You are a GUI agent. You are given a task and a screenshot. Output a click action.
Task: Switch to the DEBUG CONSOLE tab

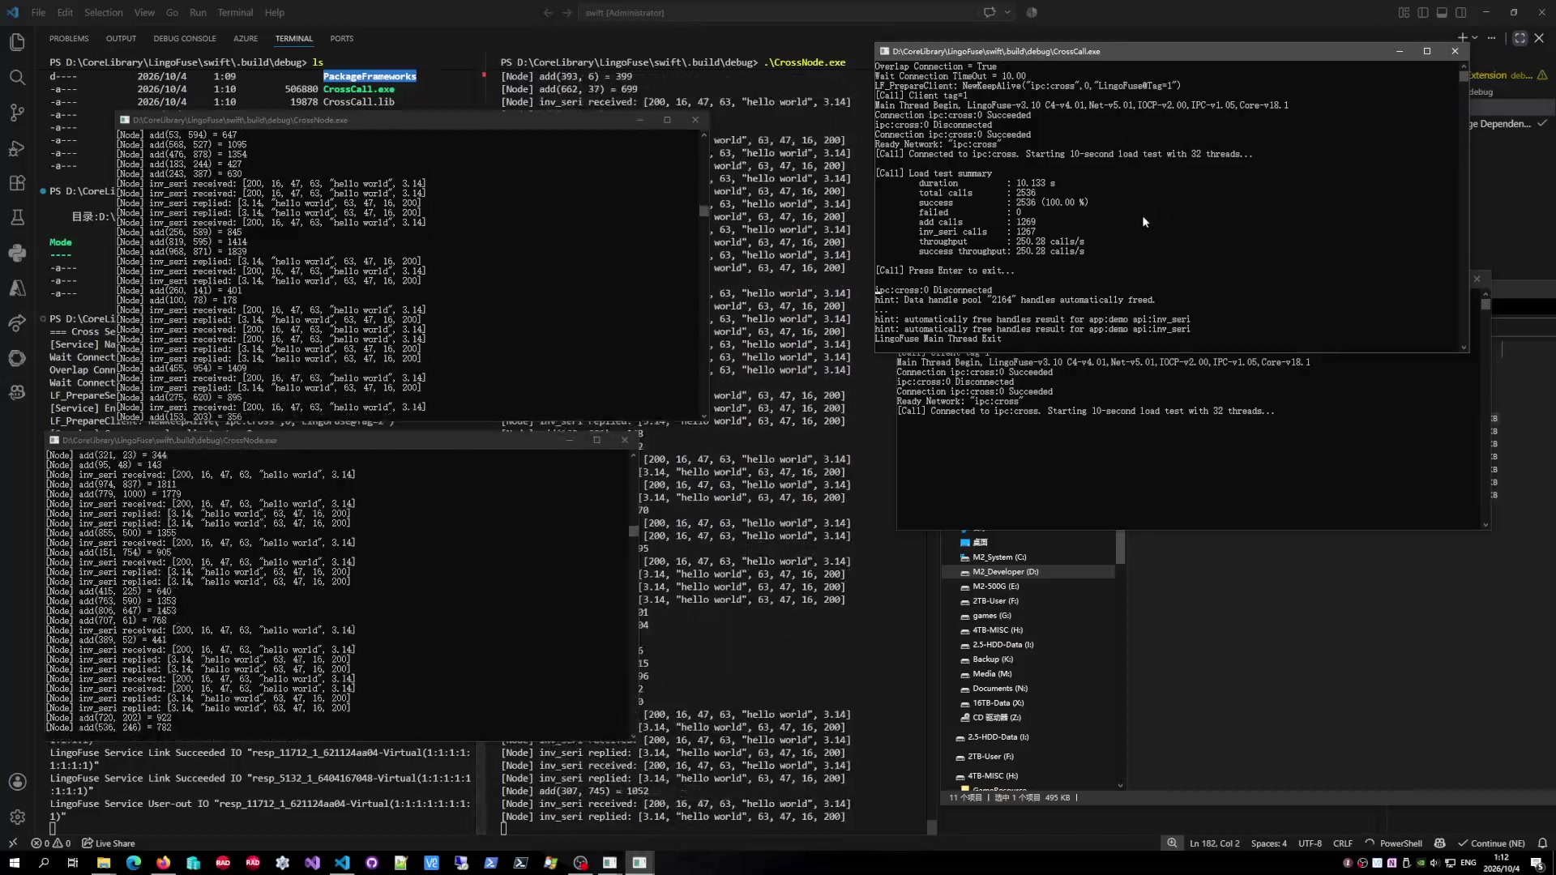coord(185,38)
